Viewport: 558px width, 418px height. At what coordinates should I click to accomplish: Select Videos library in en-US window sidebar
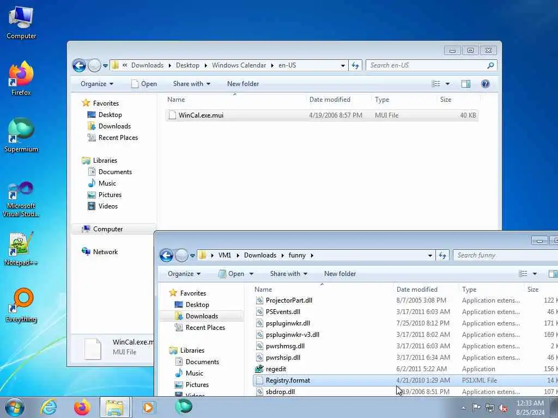(108, 206)
